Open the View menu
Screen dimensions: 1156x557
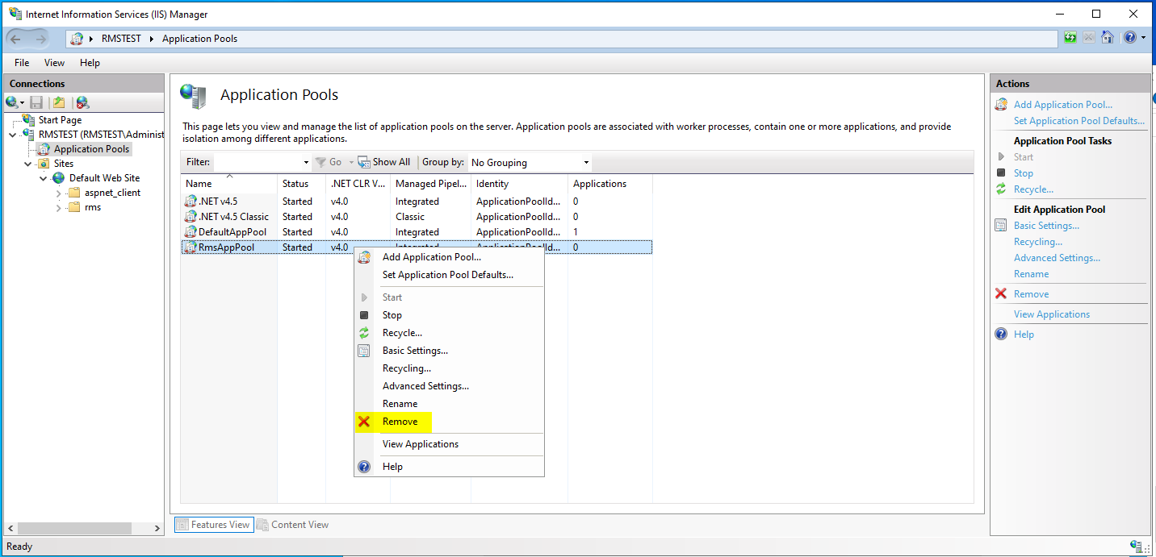(x=54, y=63)
